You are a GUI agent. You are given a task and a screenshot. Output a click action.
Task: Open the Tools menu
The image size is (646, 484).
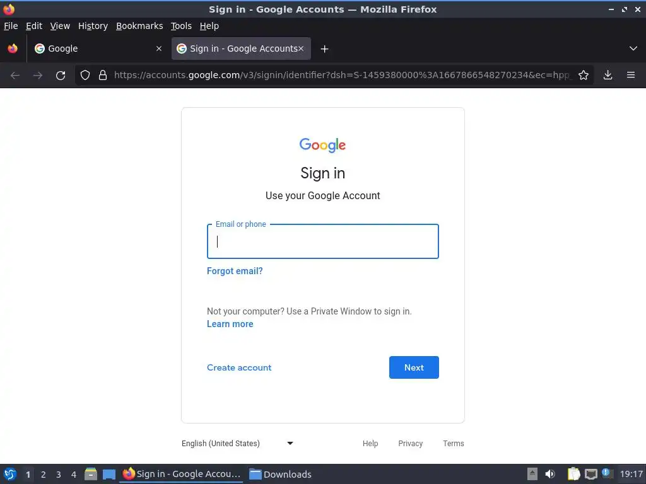(181, 26)
